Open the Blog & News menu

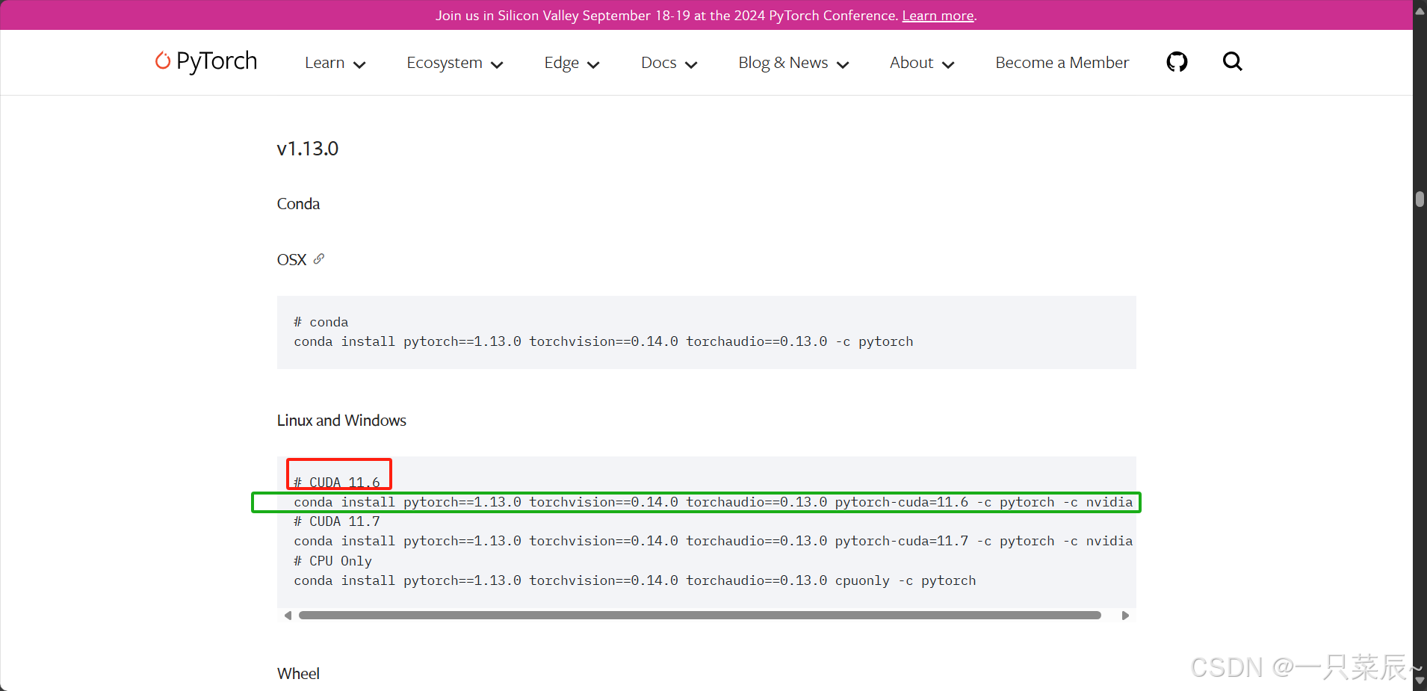[793, 63]
